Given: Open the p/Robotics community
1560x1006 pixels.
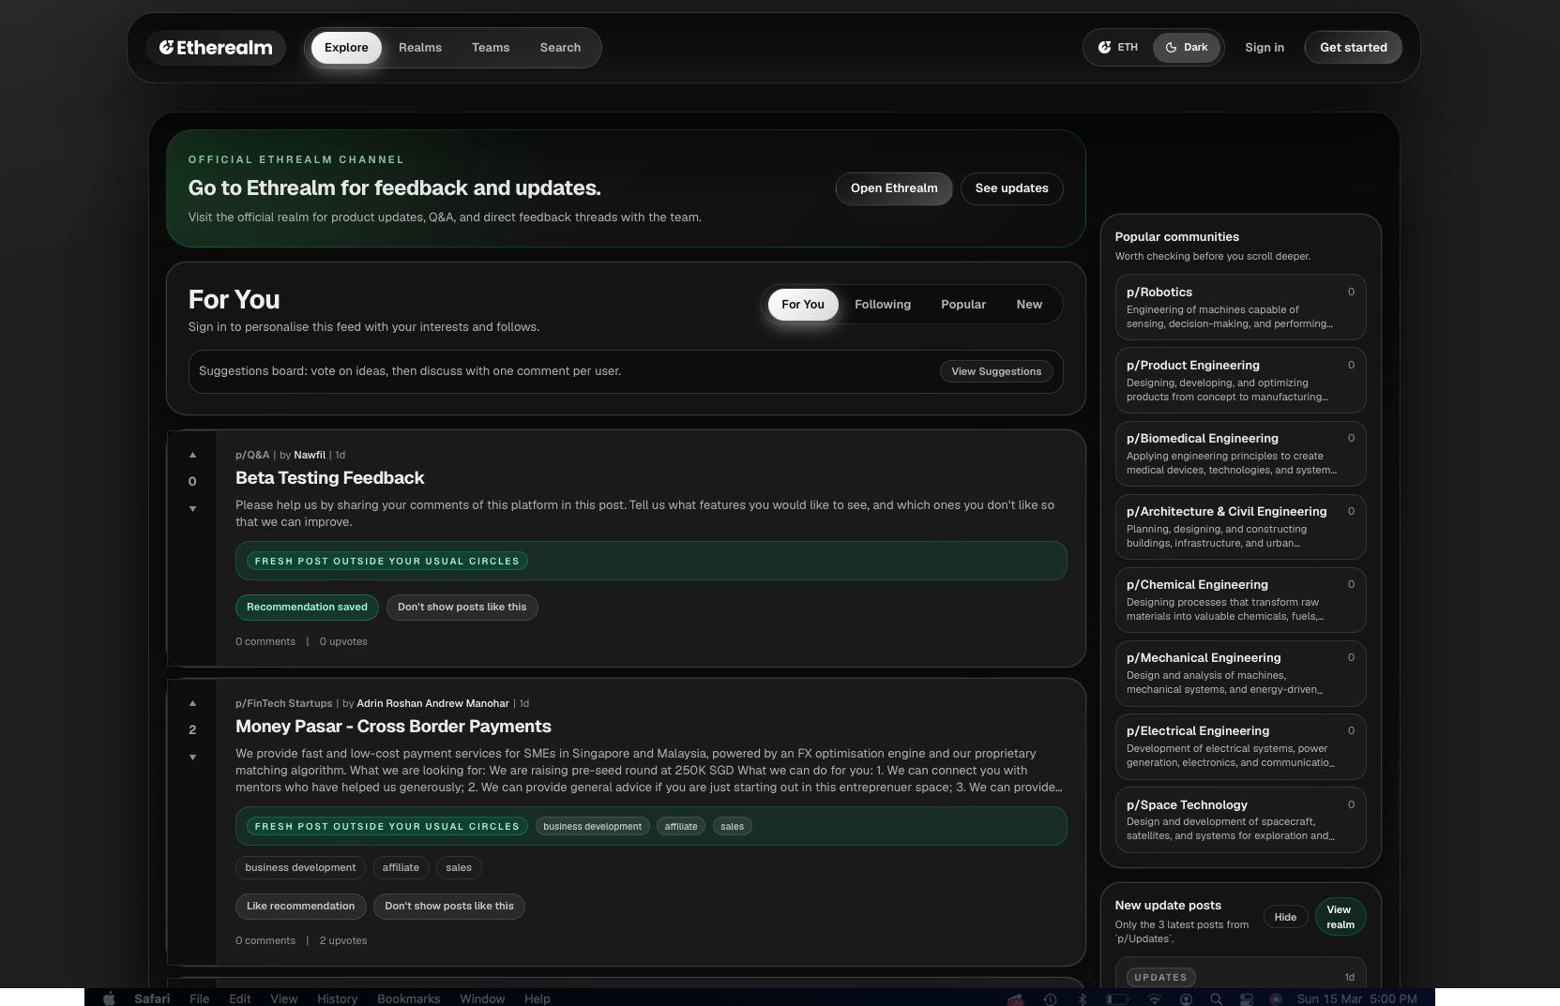Looking at the screenshot, I should click(x=1240, y=307).
